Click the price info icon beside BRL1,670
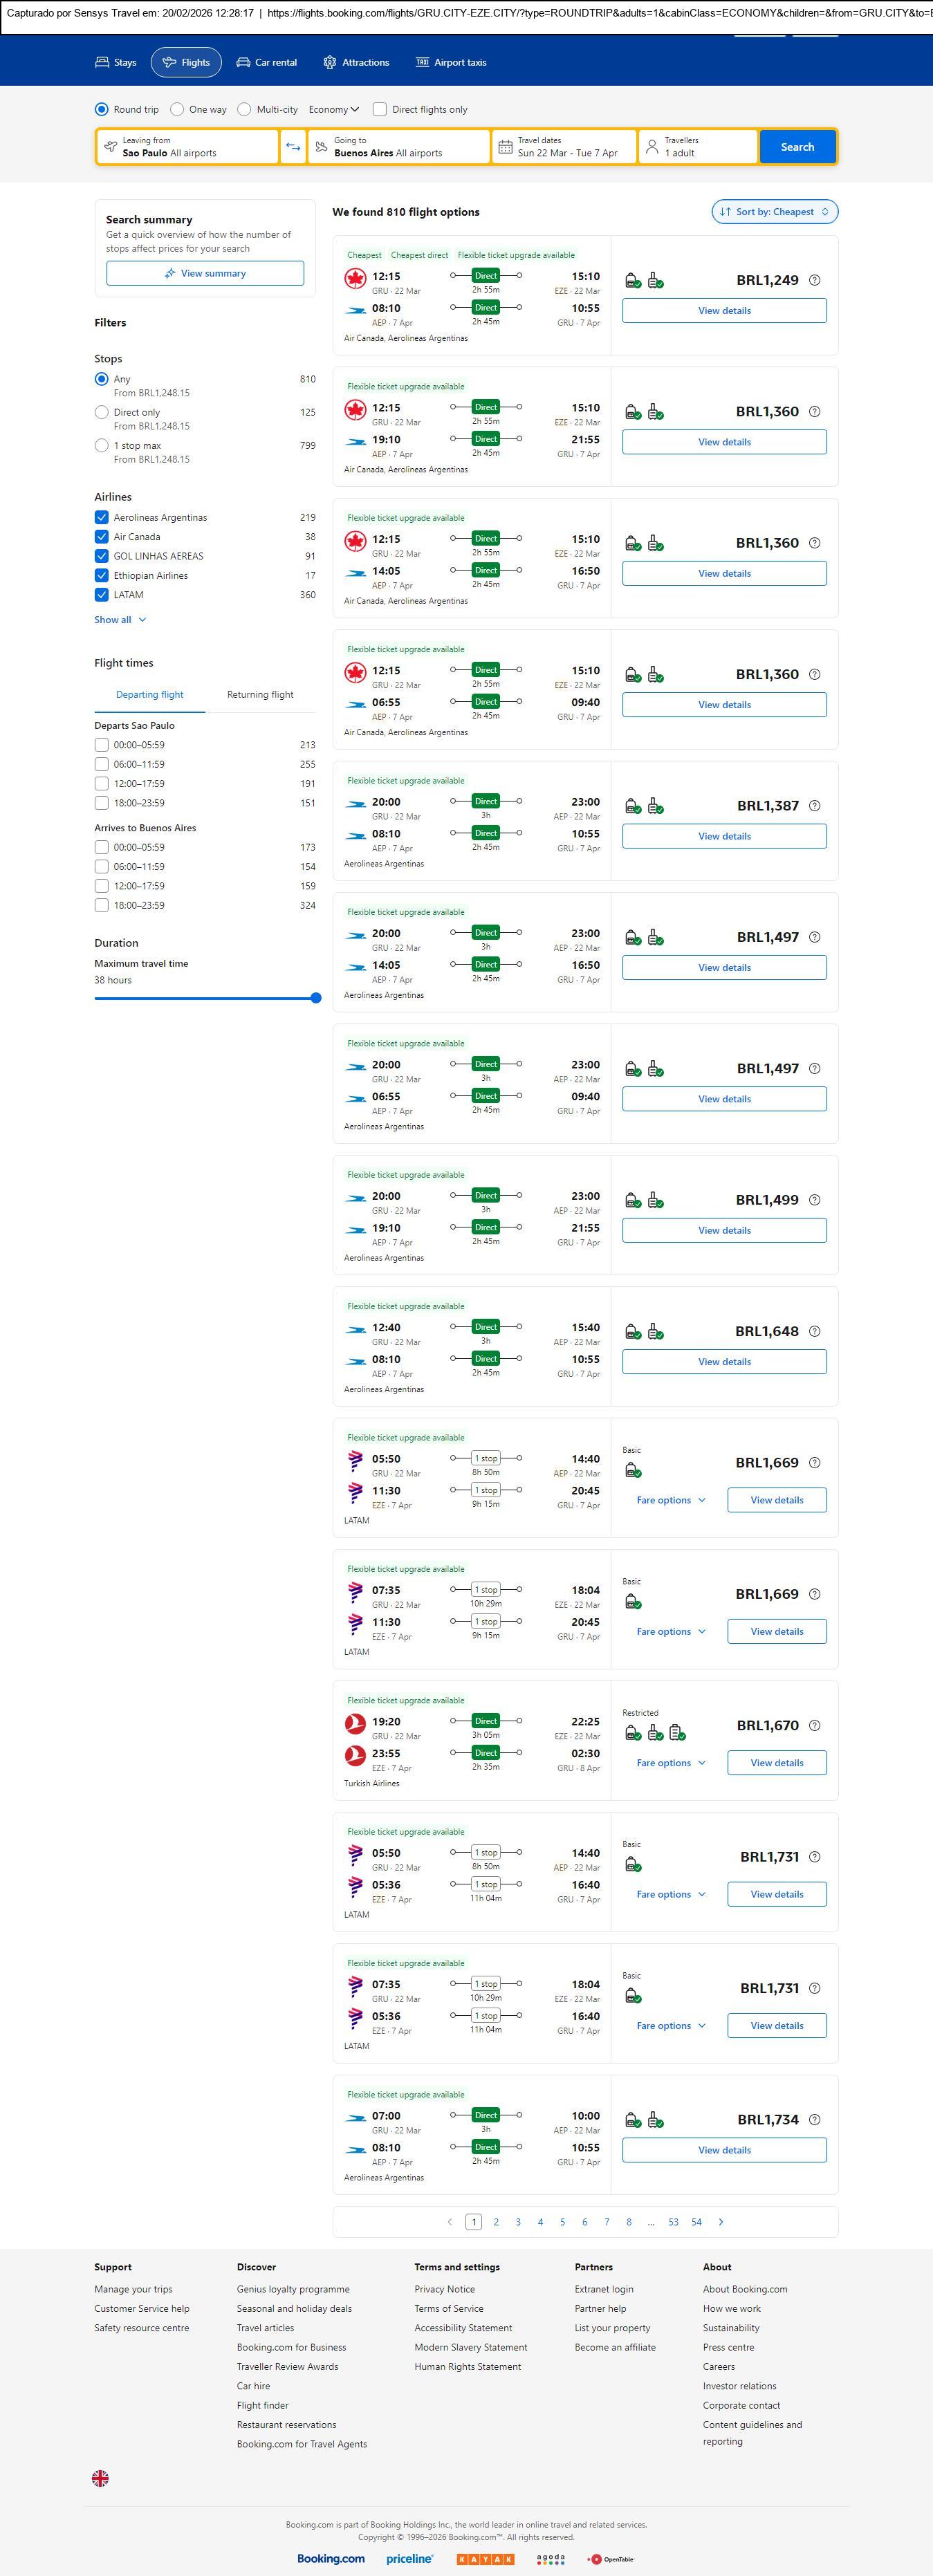This screenshot has height=2576, width=933. [814, 1725]
